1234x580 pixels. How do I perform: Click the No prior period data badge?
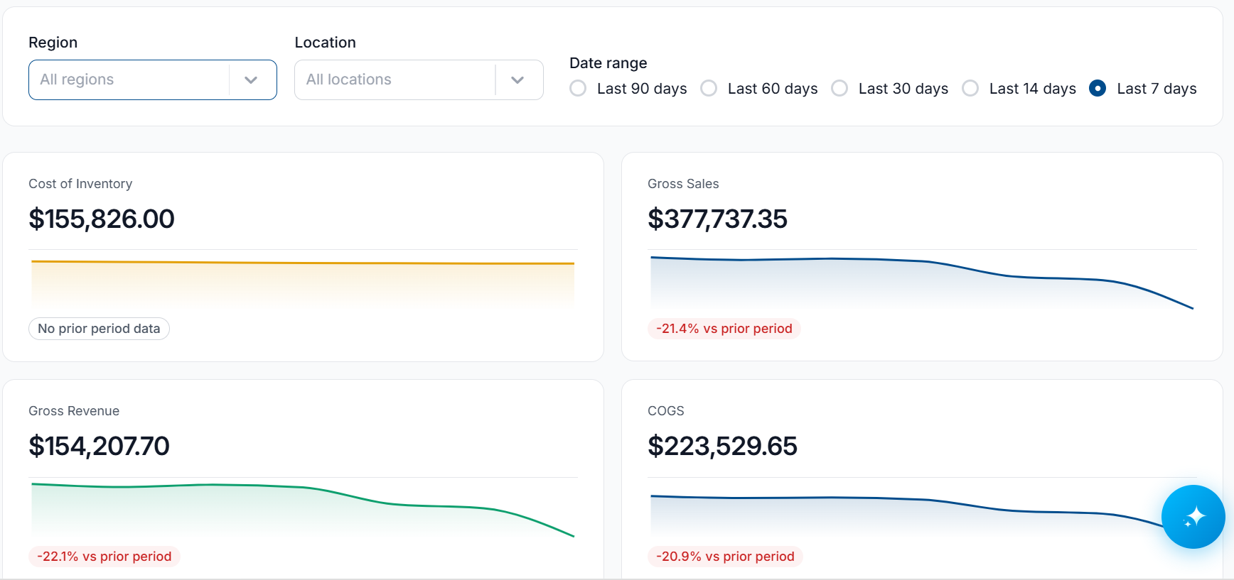tap(99, 329)
